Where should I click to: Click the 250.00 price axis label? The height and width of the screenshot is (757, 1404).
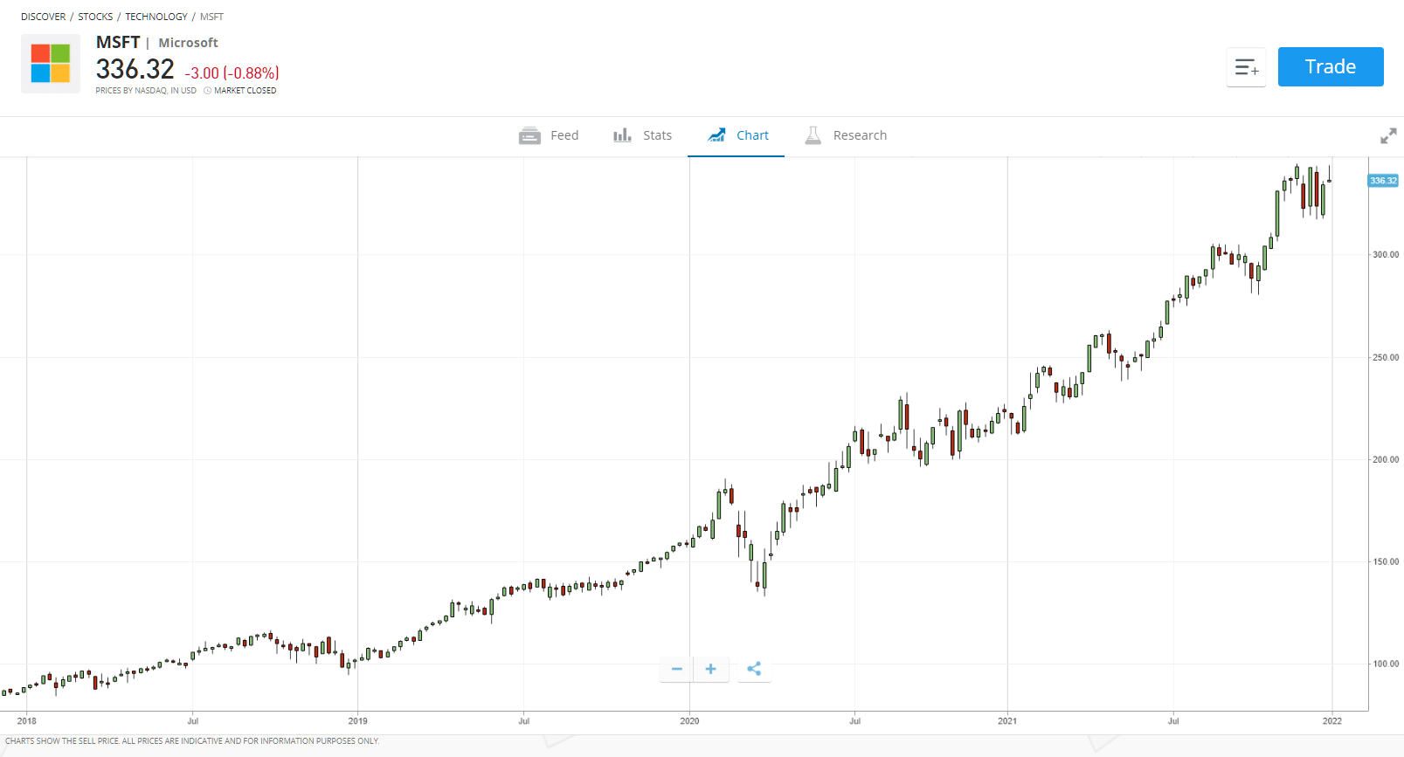tap(1386, 357)
